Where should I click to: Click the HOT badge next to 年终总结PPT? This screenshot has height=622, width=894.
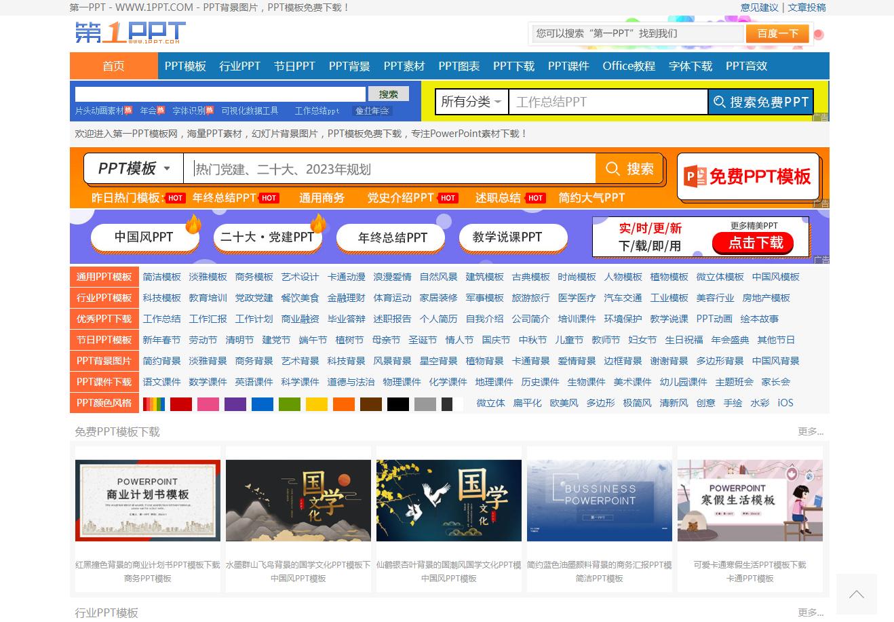coord(269,198)
